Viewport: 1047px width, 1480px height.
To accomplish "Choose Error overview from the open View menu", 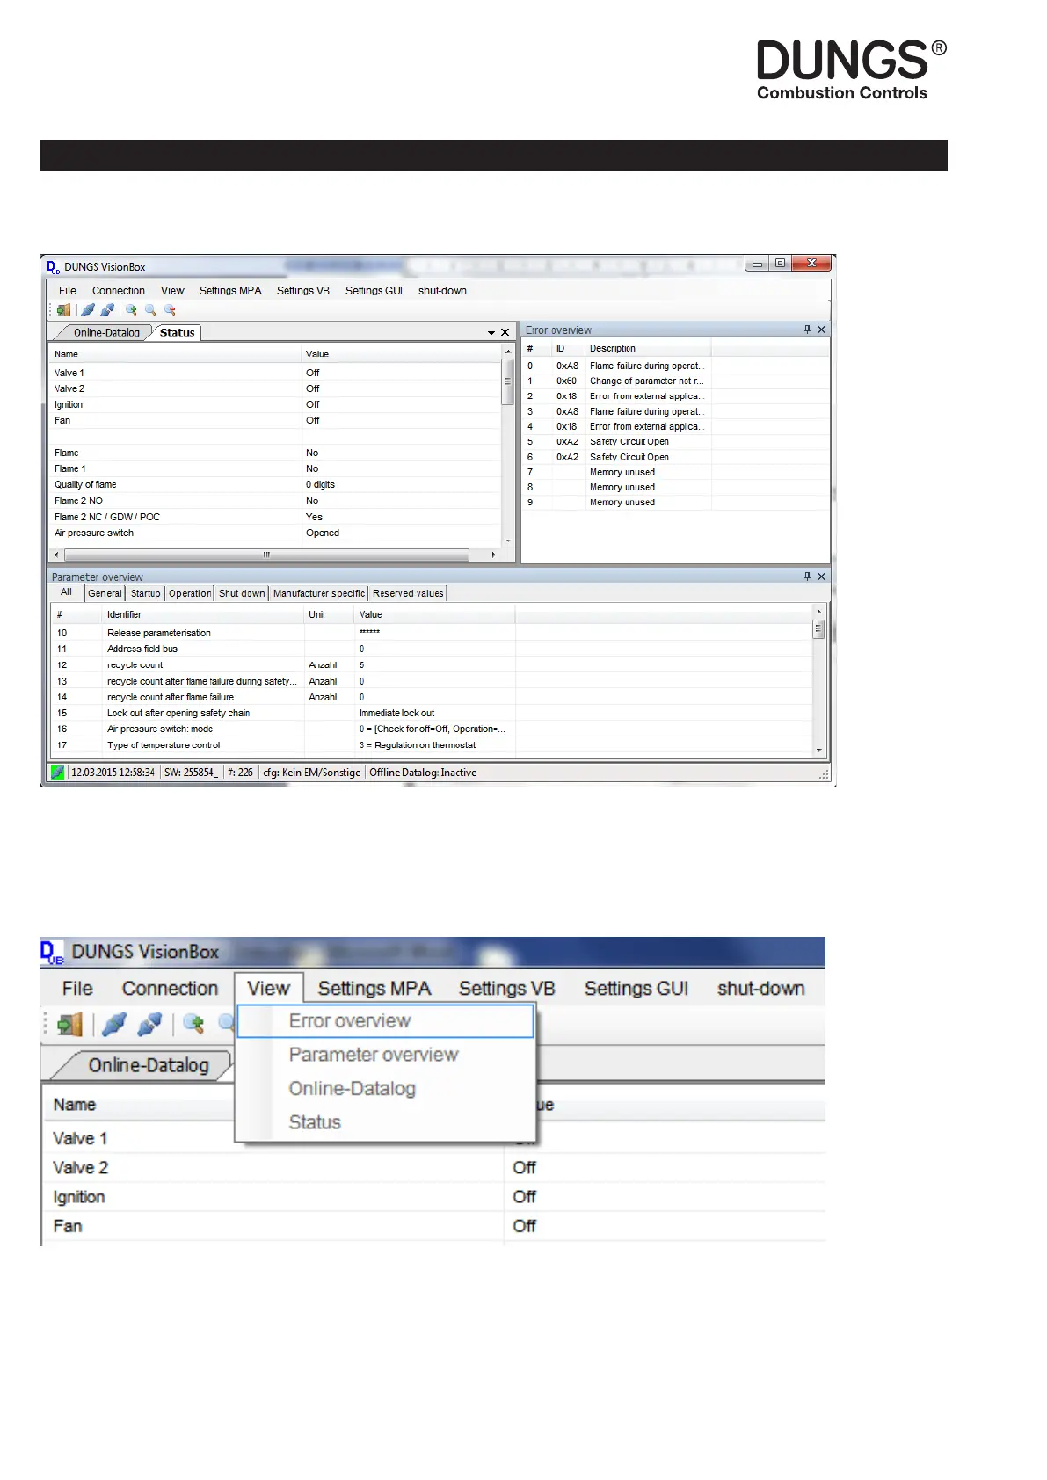I will (385, 1021).
